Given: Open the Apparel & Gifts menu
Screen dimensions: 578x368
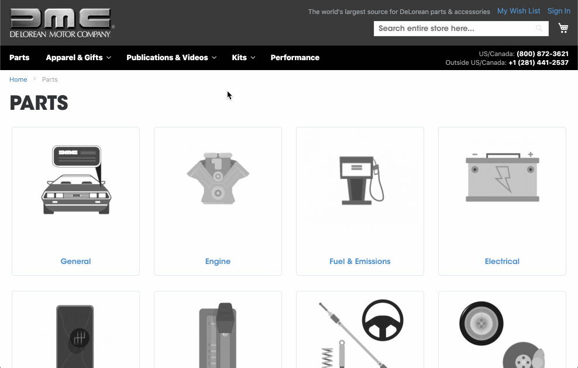Looking at the screenshot, I should click(x=74, y=57).
